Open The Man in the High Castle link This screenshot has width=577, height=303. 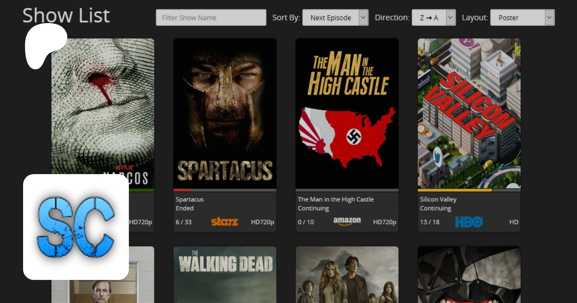(x=335, y=199)
